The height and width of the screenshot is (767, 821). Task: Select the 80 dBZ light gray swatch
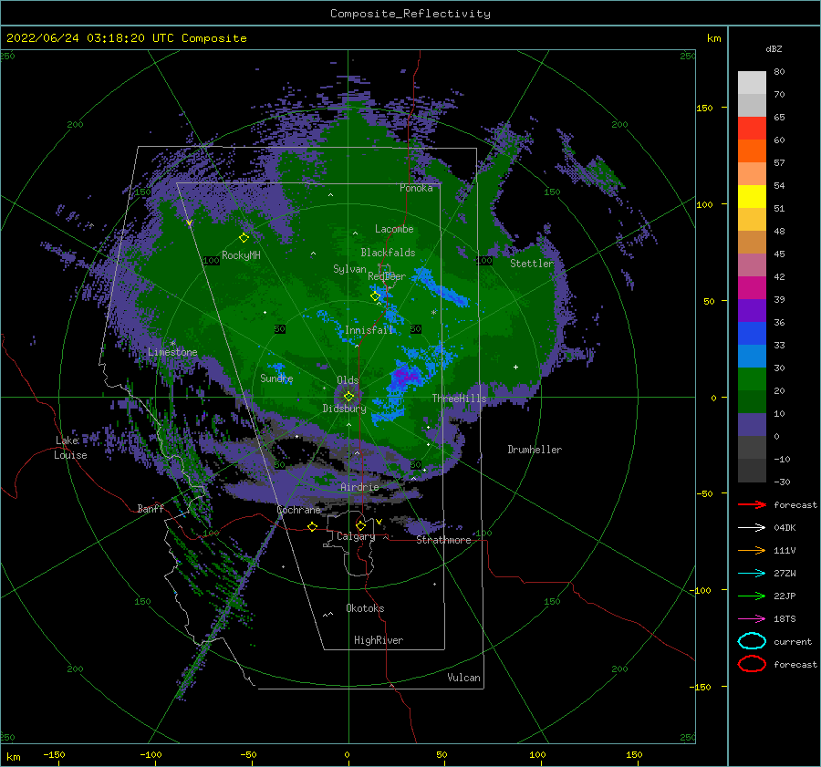[752, 82]
